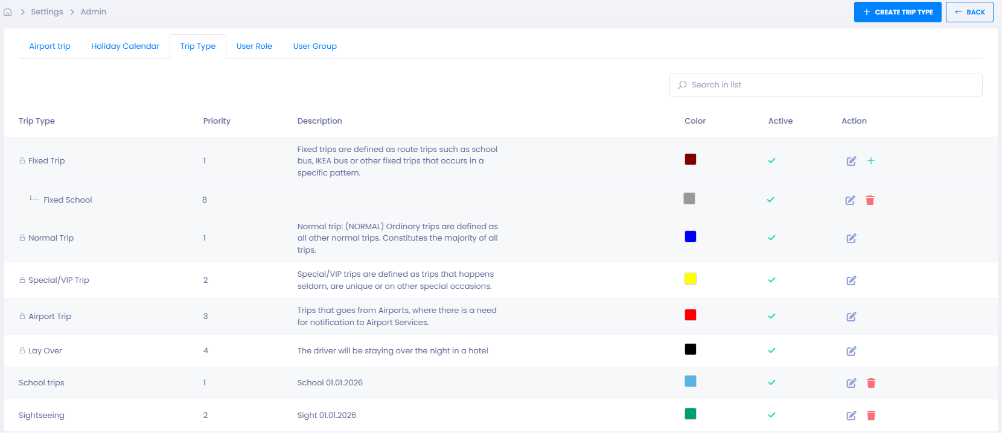
Task: Delete the School trips type
Action: coord(871,383)
